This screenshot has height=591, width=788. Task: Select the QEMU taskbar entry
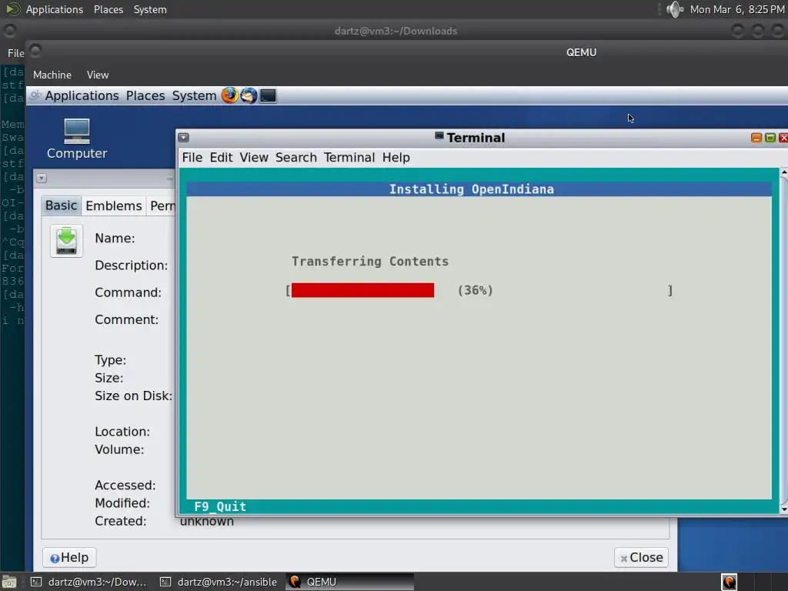click(x=350, y=582)
